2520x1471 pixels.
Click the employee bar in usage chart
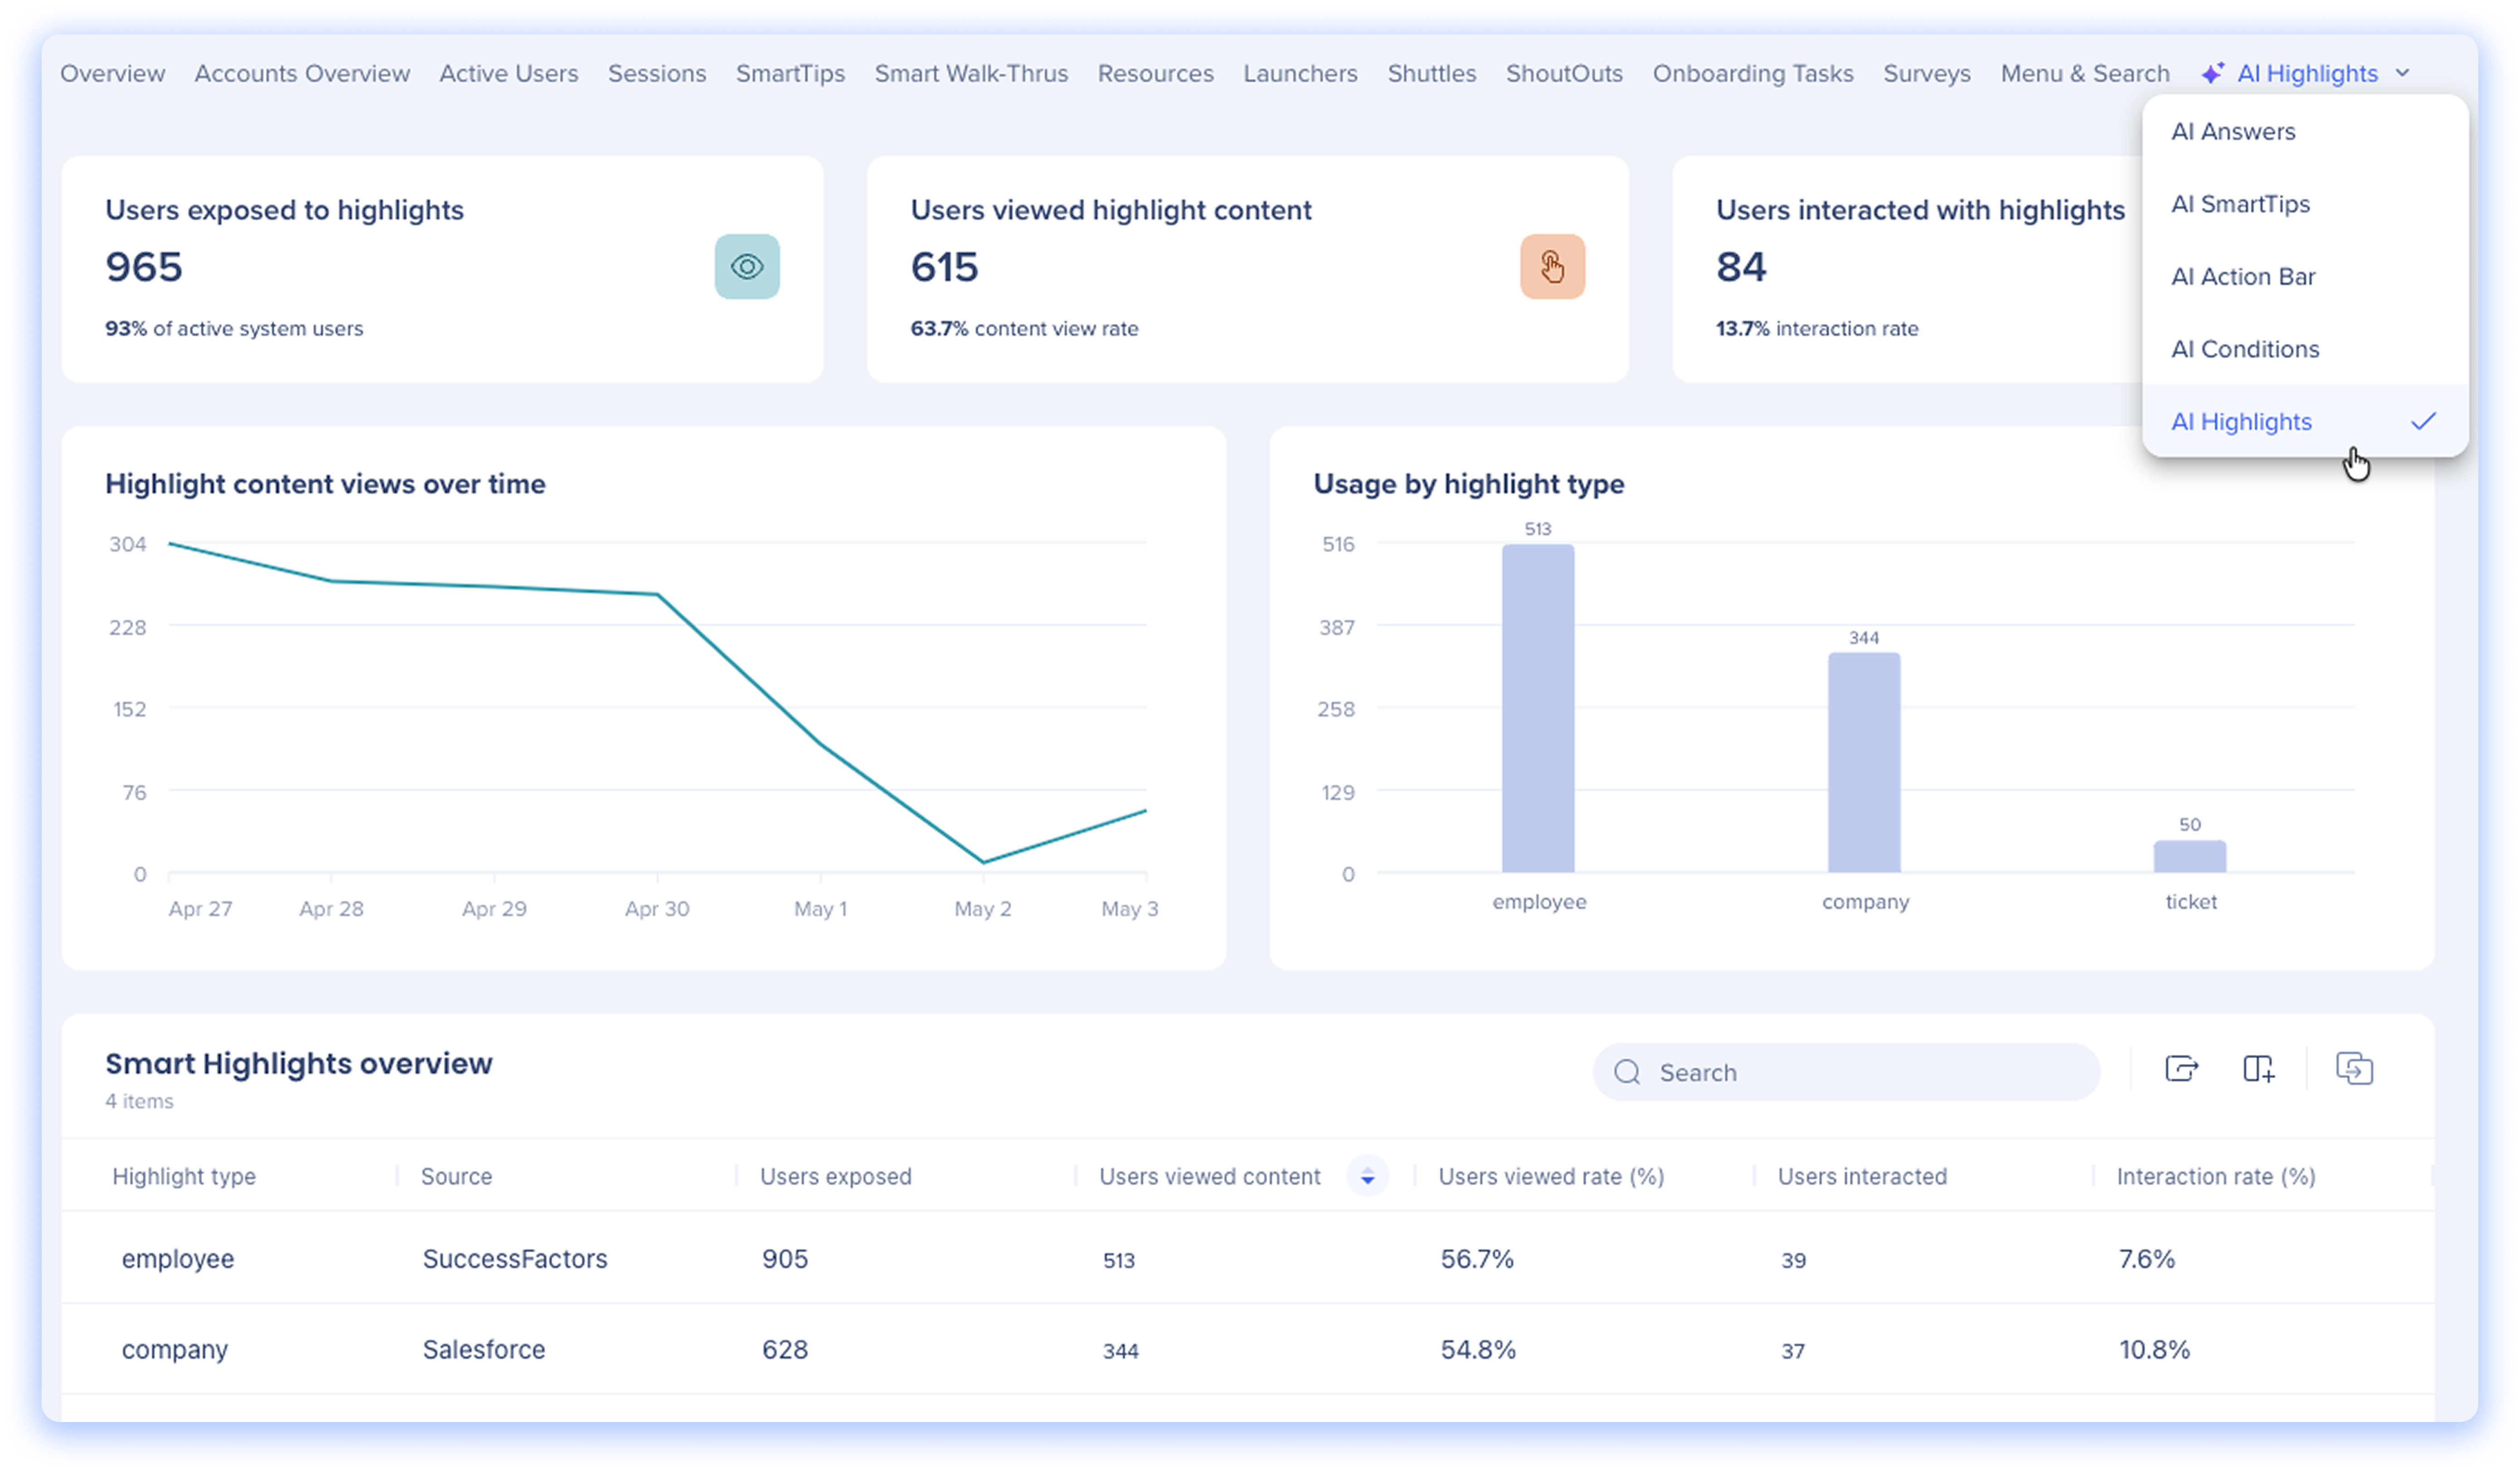(1538, 708)
